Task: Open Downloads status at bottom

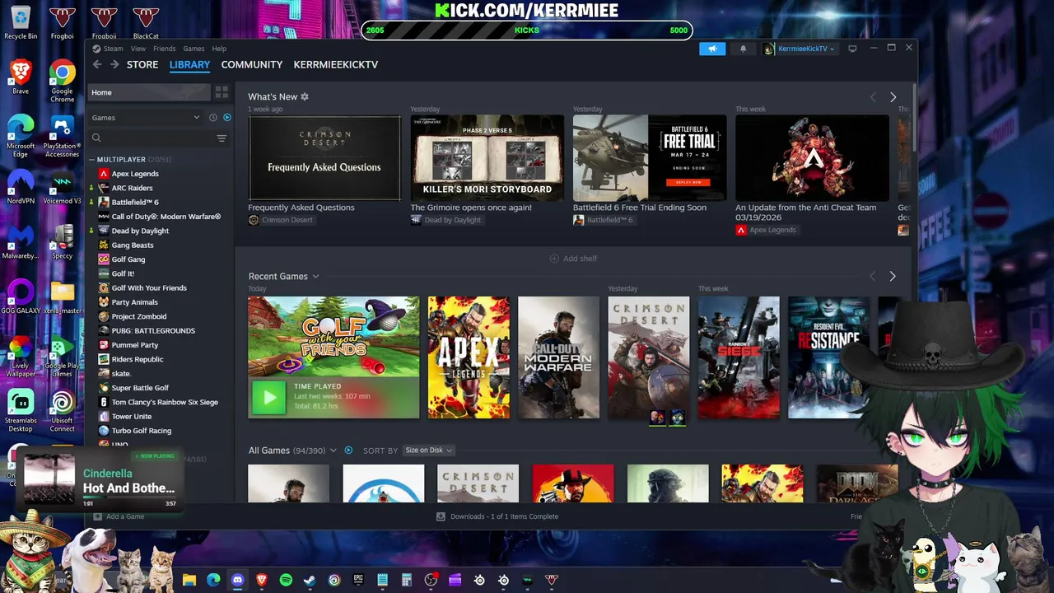Action: [x=497, y=516]
